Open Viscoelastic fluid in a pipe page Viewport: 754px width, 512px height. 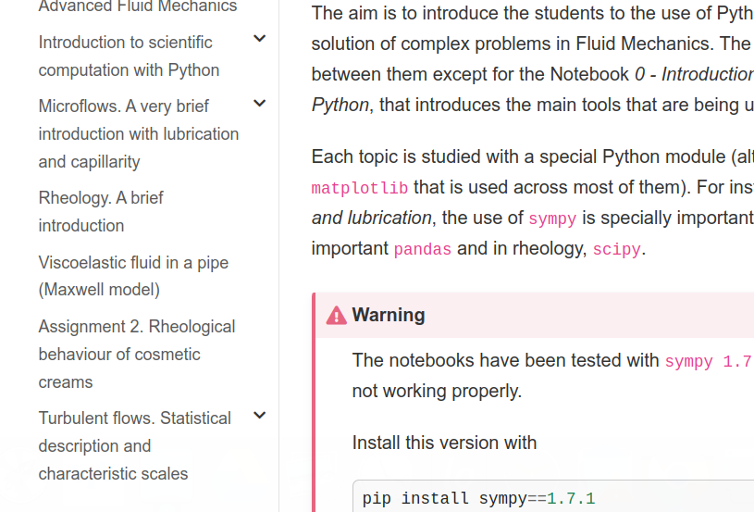tap(133, 276)
